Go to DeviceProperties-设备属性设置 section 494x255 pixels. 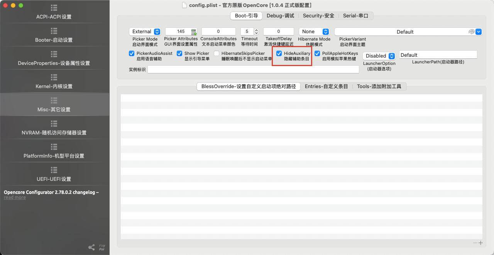pyautogui.click(x=54, y=58)
